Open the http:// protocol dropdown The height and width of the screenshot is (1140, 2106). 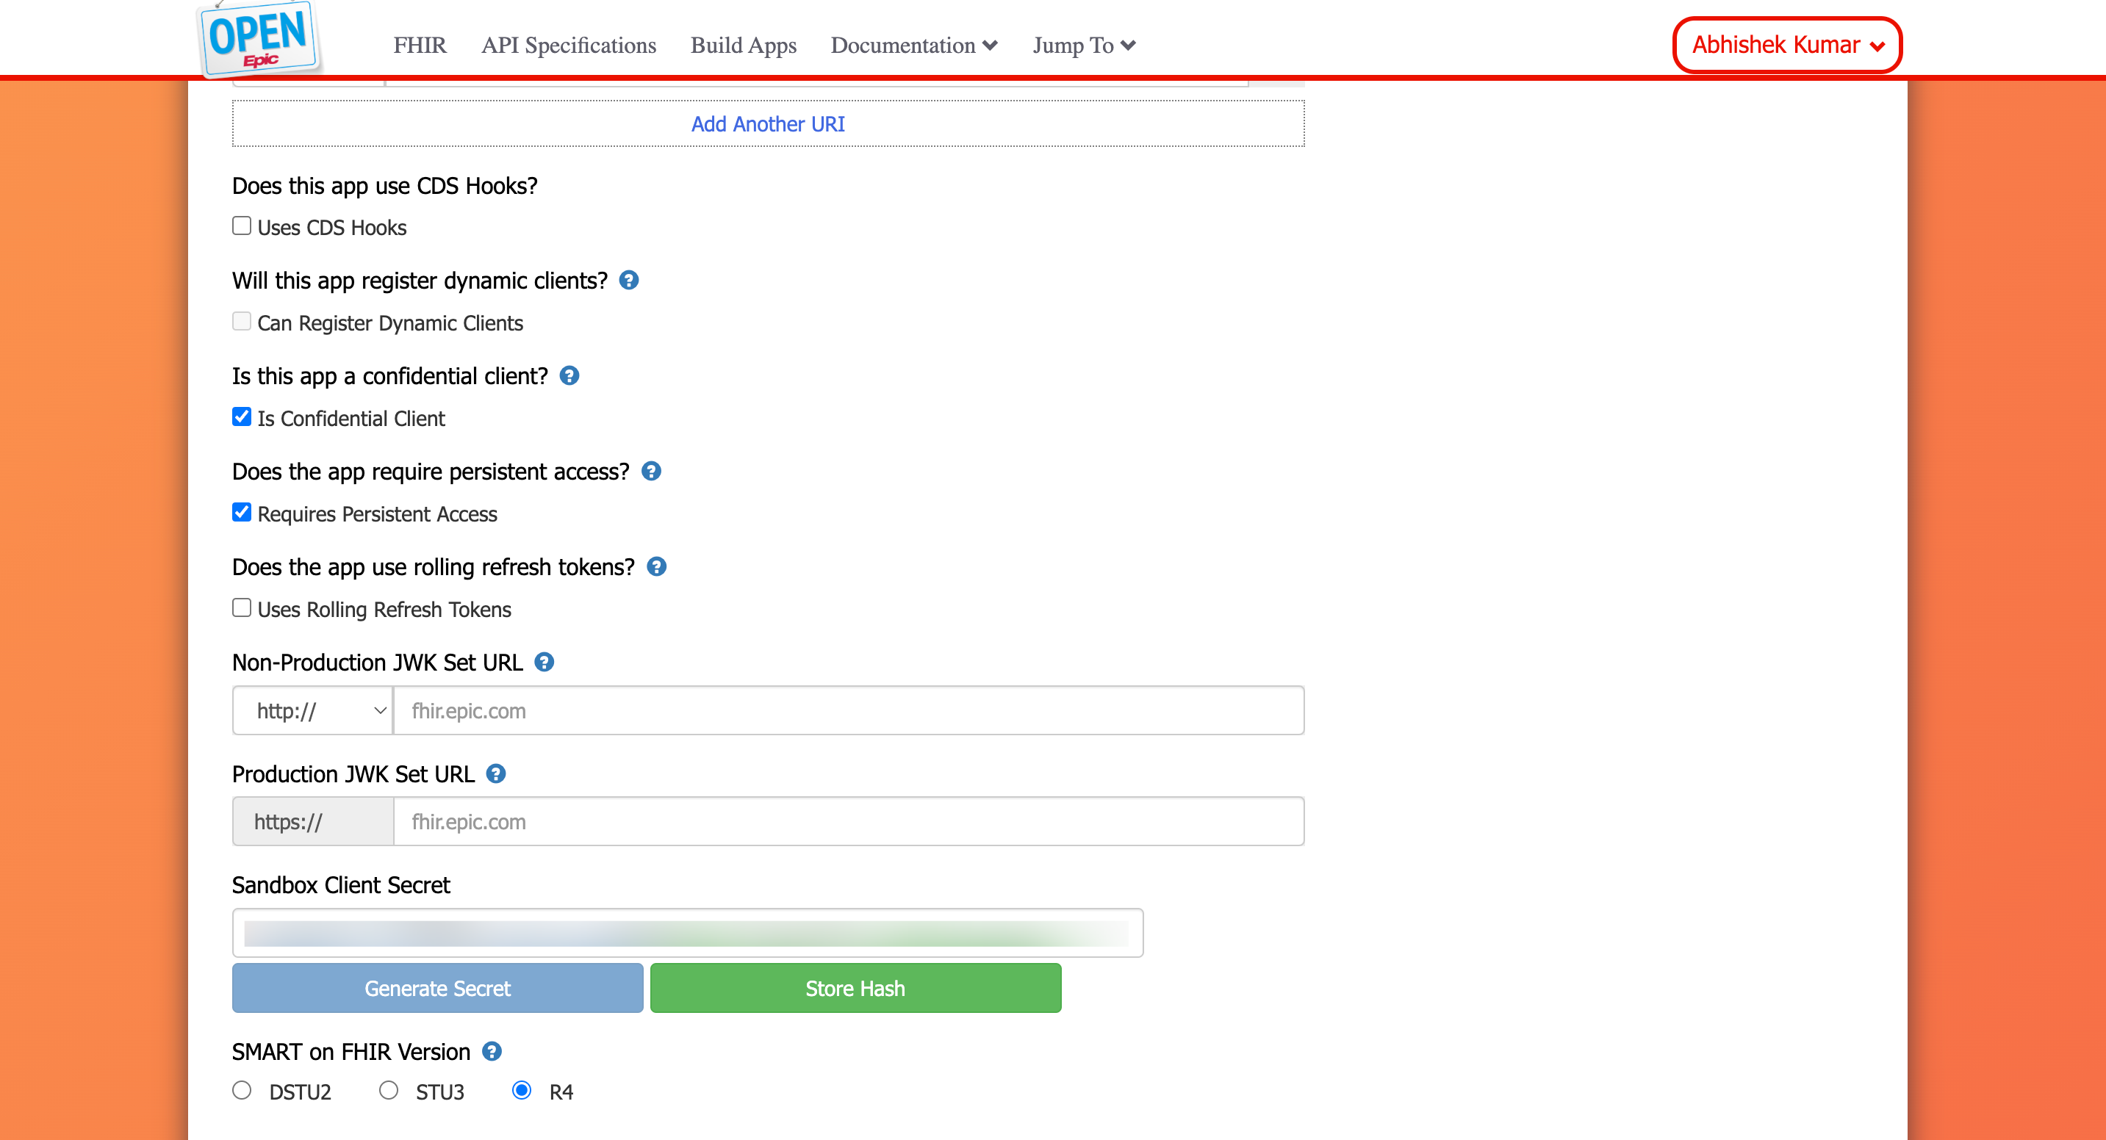[313, 711]
